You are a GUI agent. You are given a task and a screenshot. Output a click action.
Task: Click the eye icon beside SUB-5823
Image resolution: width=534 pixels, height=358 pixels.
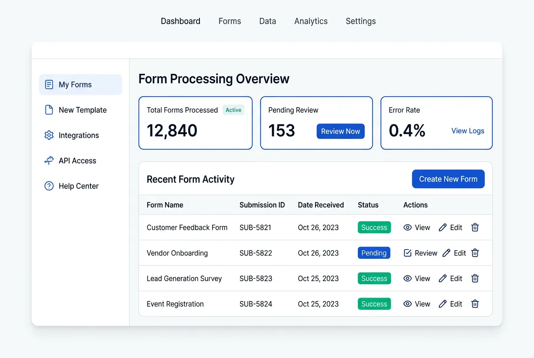tap(407, 278)
